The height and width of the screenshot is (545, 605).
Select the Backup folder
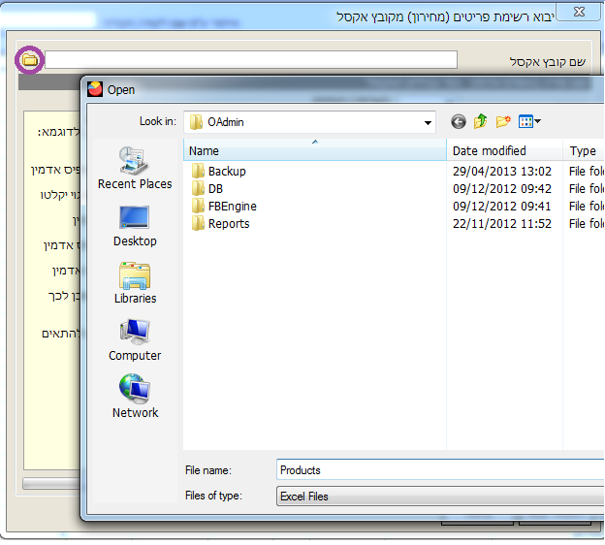pyautogui.click(x=226, y=172)
